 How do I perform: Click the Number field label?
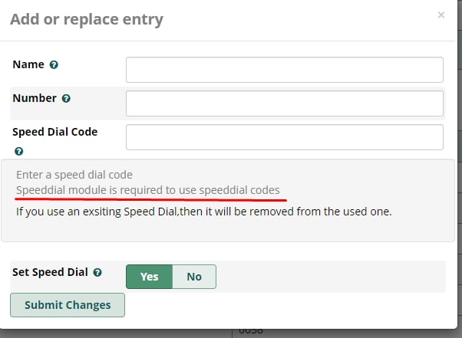35,98
